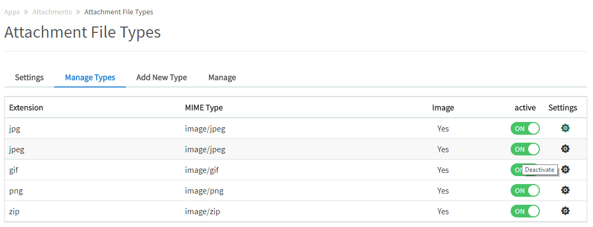593x227 pixels.
Task: Open settings gear for jpeg extension
Action: click(565, 149)
